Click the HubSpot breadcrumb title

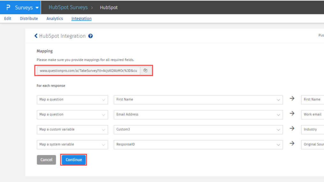point(109,8)
